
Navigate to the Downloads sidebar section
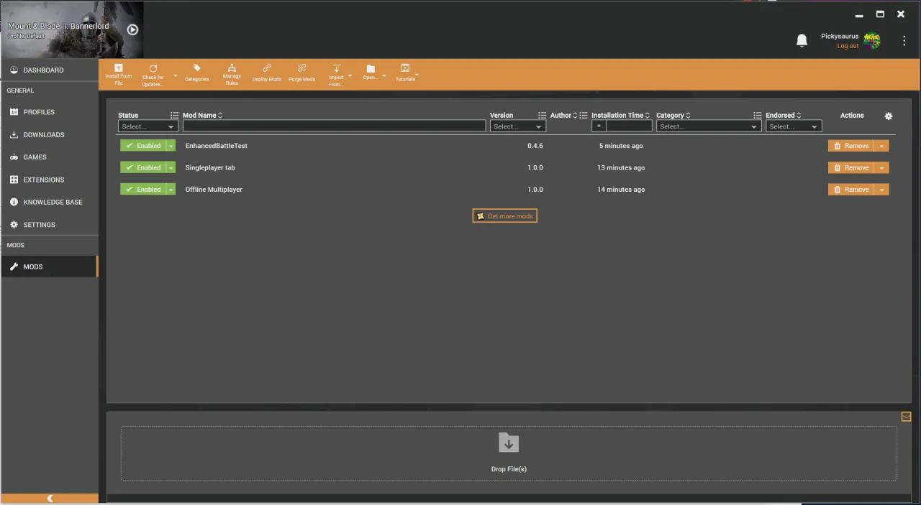tap(43, 134)
